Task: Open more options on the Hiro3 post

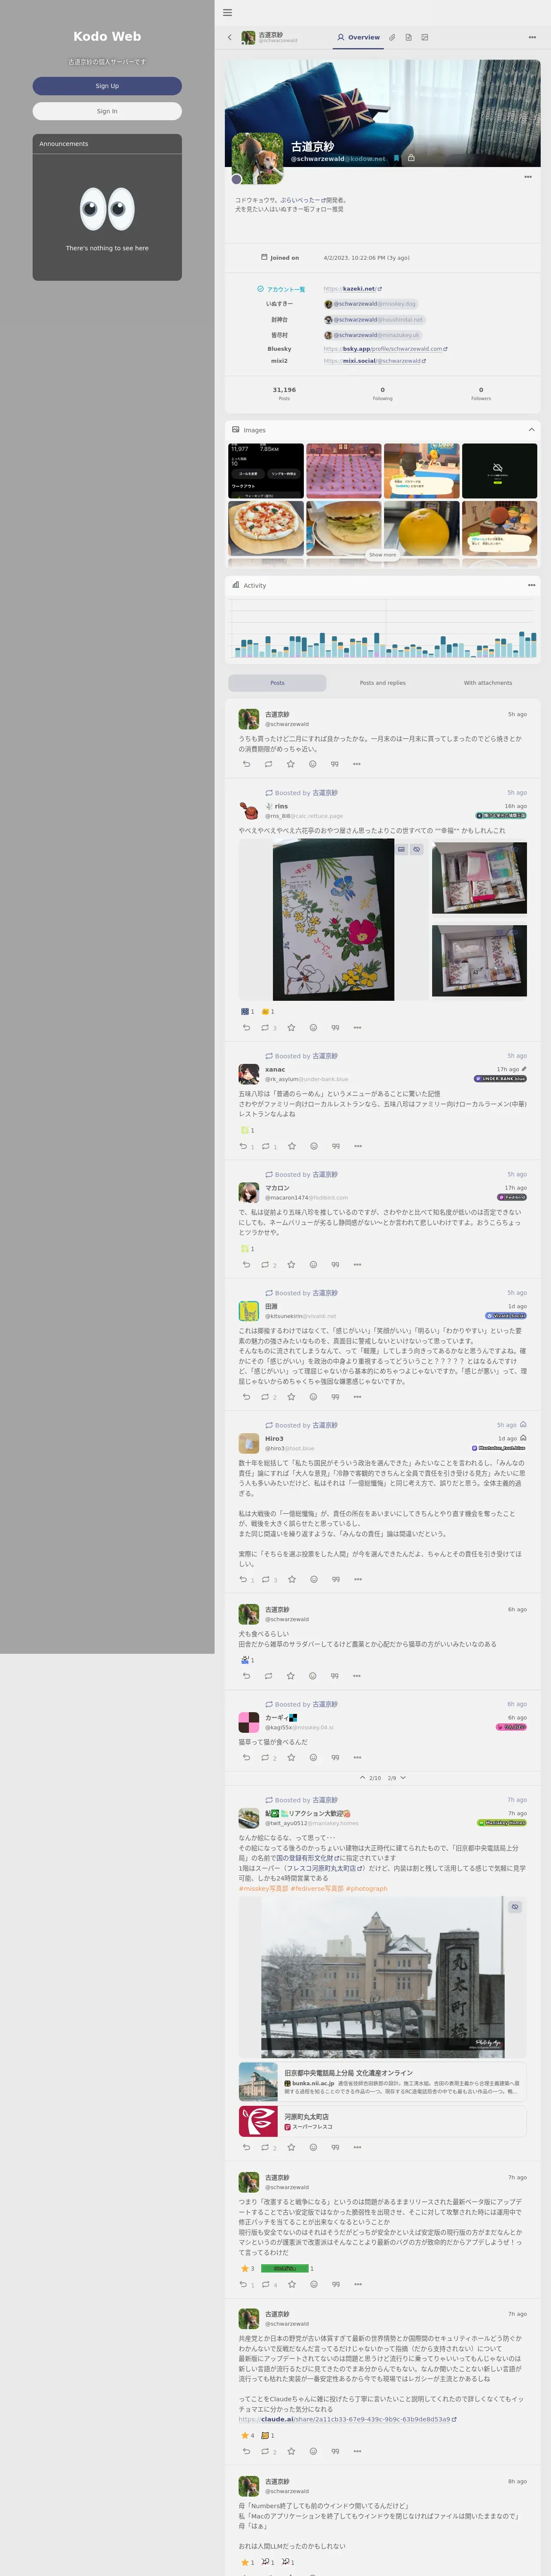Action: point(358,1580)
